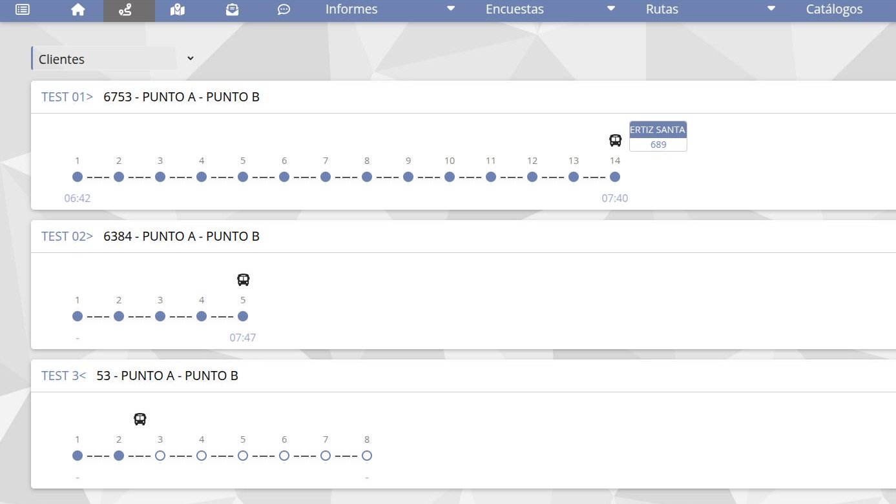This screenshot has width=896, height=504.
Task: Select stop 14 on TEST 01 timeline
Action: pyautogui.click(x=615, y=177)
